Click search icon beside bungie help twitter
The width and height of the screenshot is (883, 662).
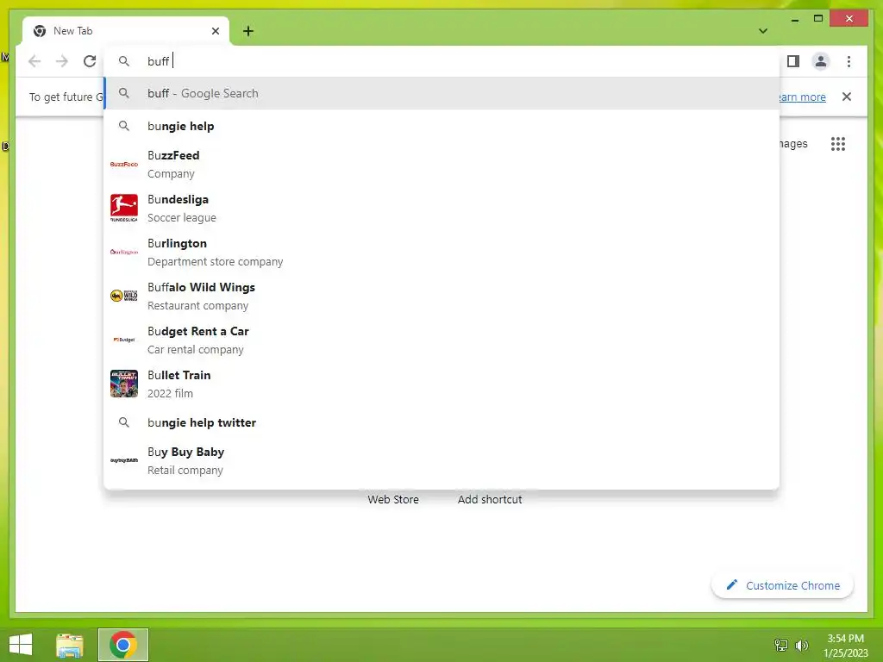point(124,422)
